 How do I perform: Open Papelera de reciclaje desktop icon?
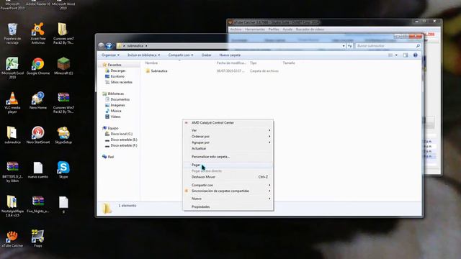pyautogui.click(x=12, y=34)
